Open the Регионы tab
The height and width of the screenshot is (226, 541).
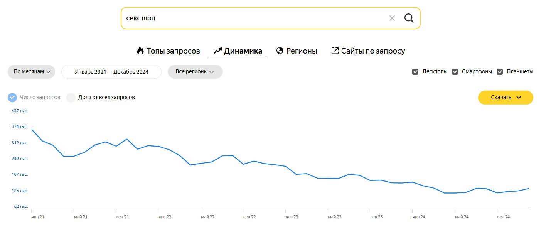tap(302, 51)
